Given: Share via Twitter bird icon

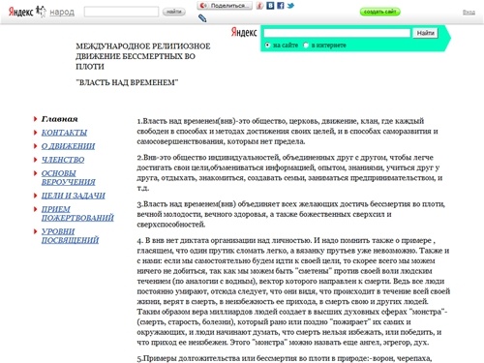Looking at the screenshot, I should 290,6.
